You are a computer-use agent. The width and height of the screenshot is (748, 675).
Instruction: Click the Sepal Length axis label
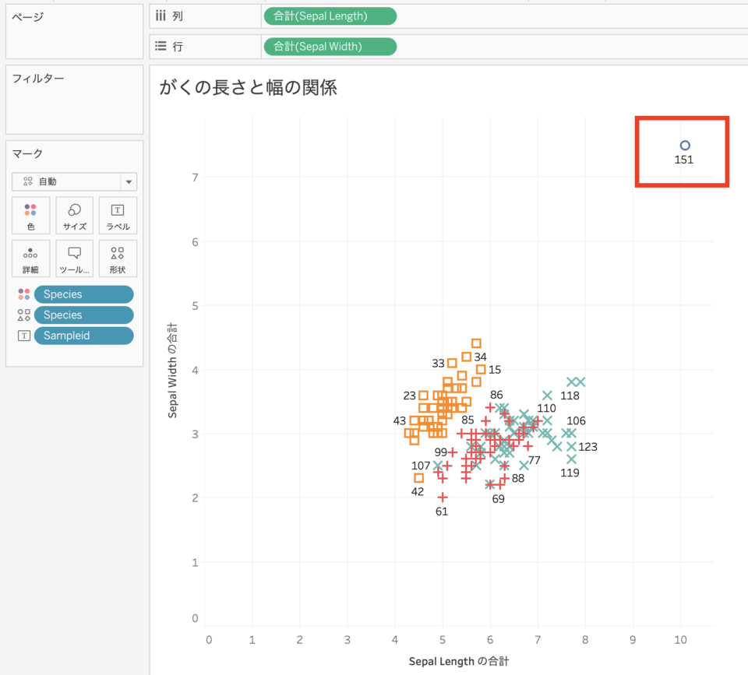[459, 662]
